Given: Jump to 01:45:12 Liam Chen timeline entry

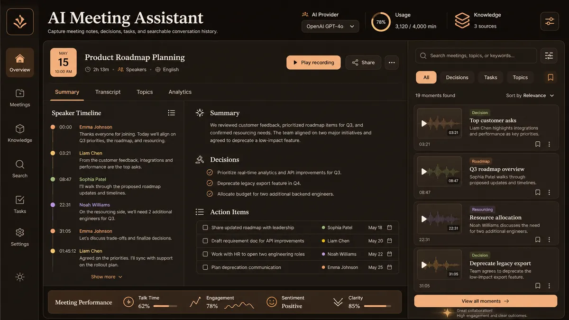Looking at the screenshot, I should (114, 258).
